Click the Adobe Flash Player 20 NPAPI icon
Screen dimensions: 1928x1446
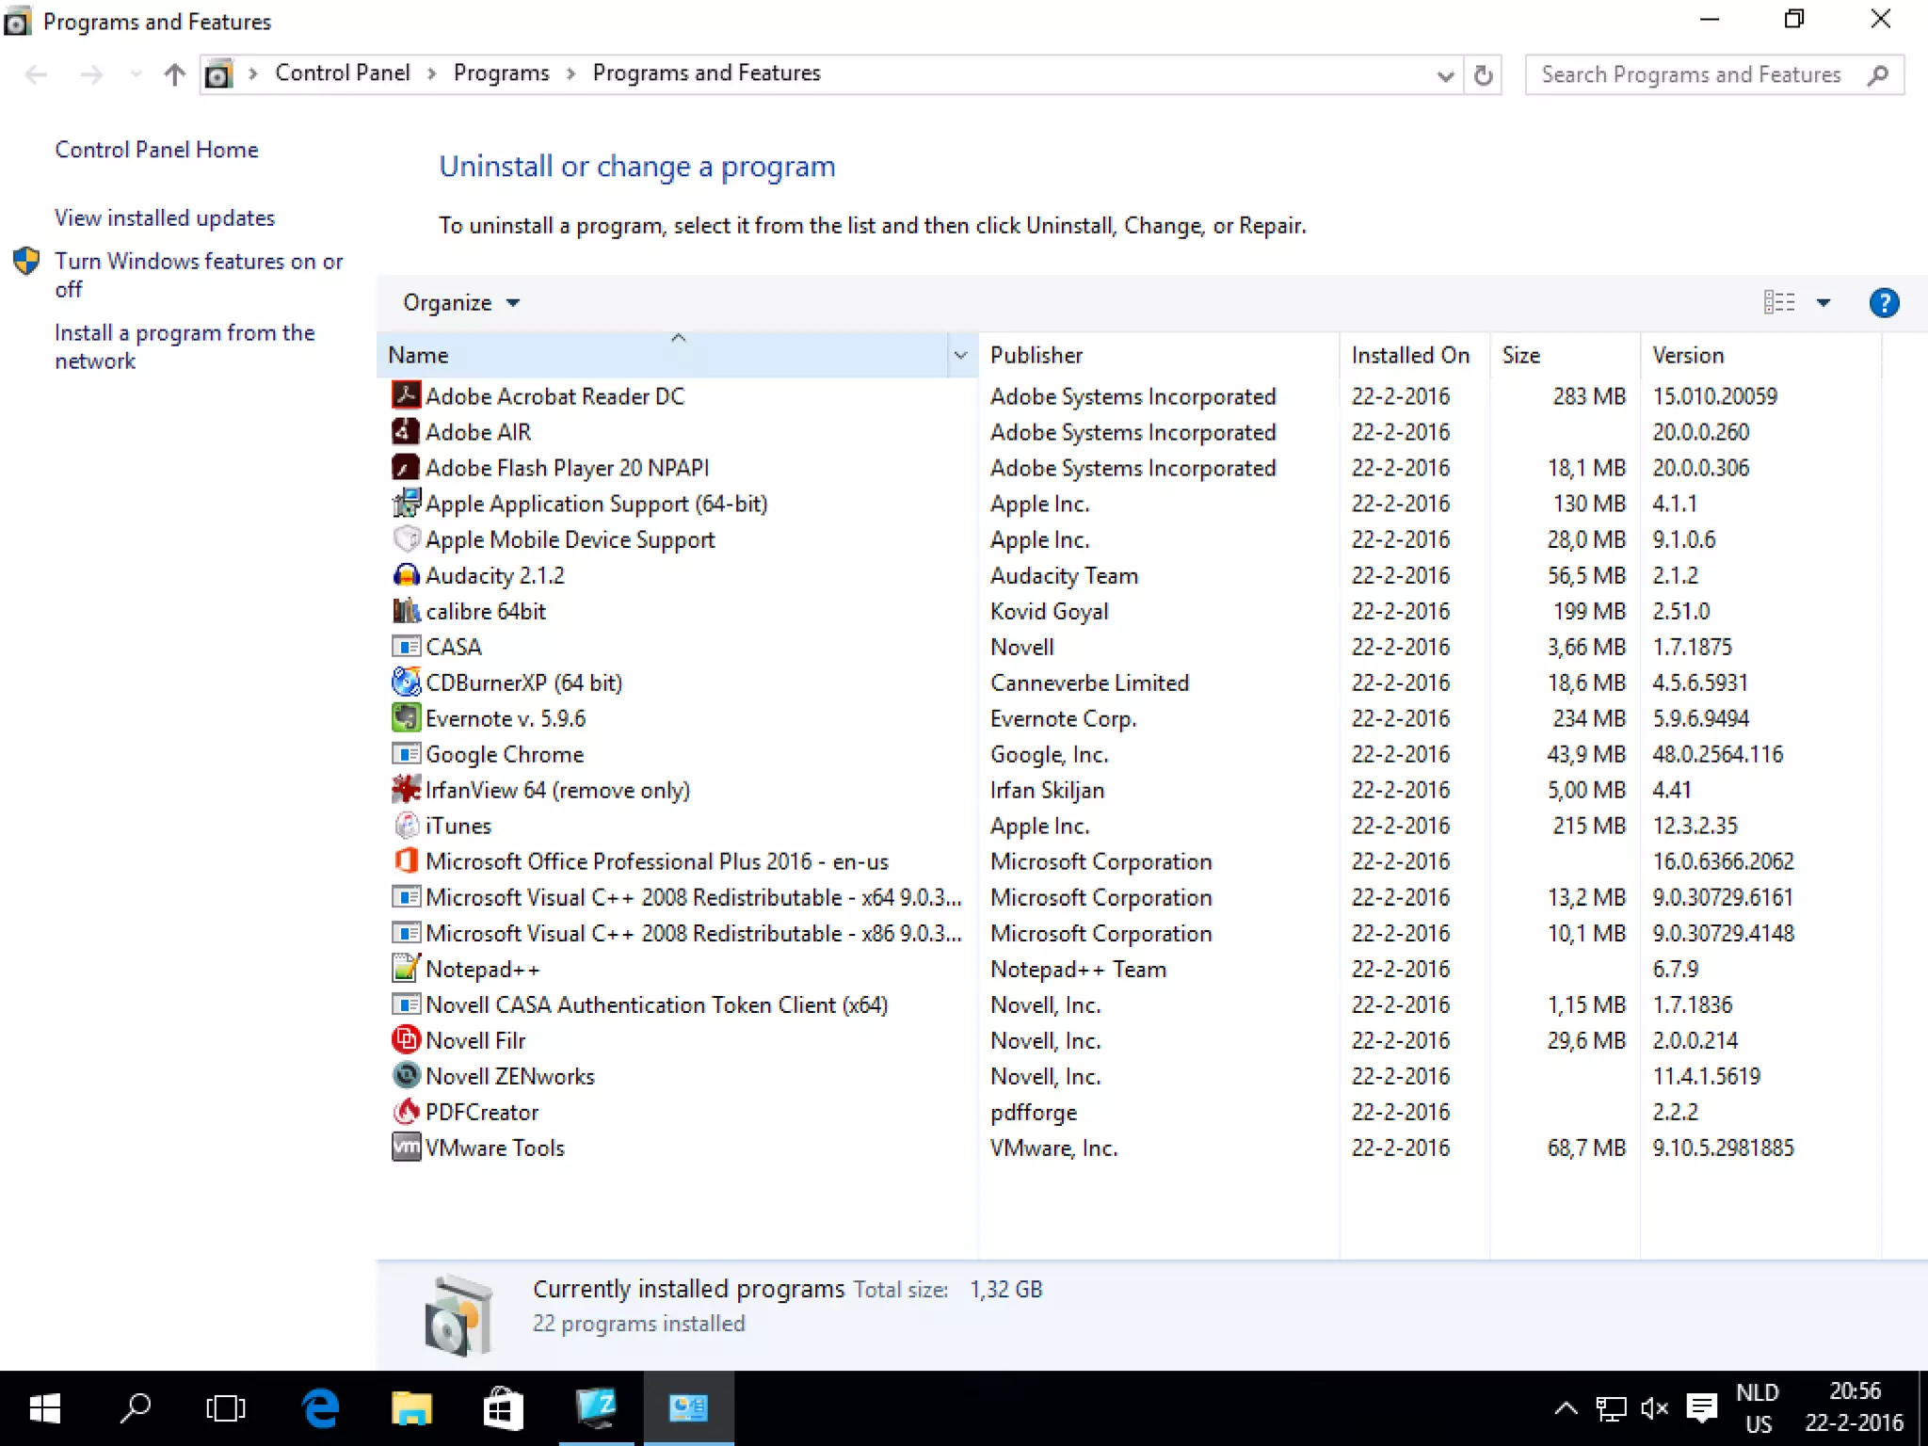click(406, 467)
